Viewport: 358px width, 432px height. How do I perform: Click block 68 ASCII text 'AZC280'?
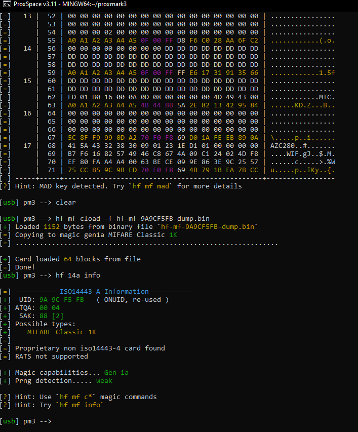pos(282,146)
